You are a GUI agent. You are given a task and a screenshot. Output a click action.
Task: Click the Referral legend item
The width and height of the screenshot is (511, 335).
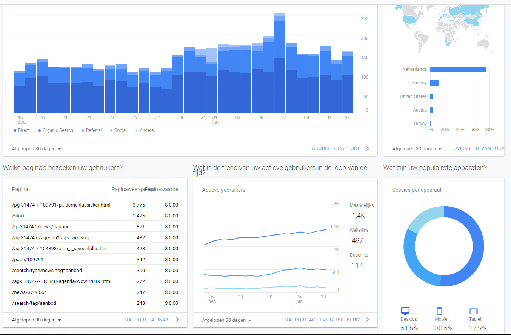pyautogui.click(x=91, y=130)
